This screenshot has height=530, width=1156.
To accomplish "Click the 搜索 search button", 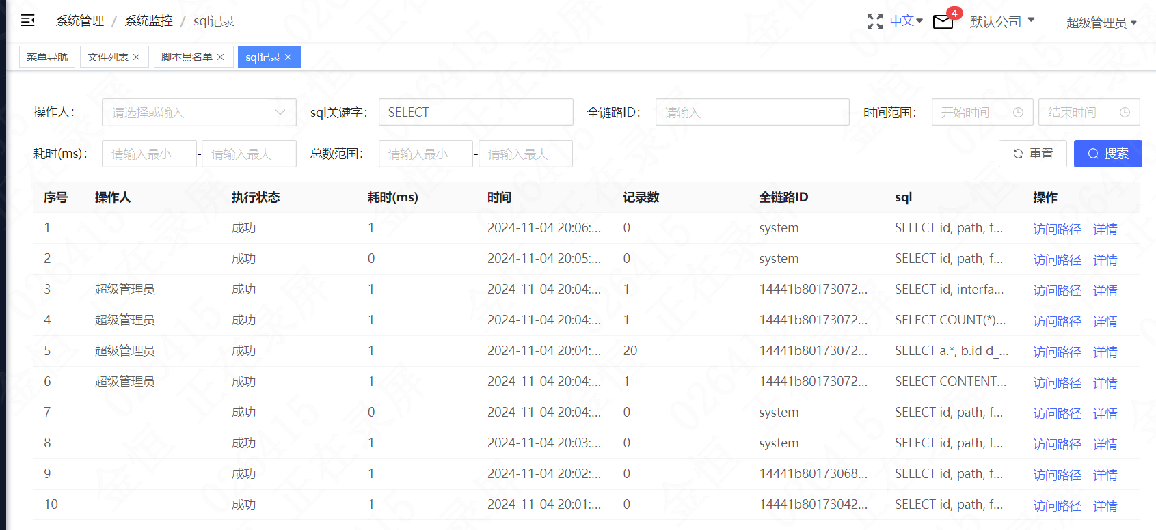I will 1107,154.
